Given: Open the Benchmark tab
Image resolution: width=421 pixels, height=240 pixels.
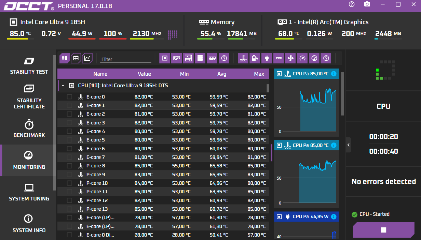Looking at the screenshot, I should tap(29, 129).
